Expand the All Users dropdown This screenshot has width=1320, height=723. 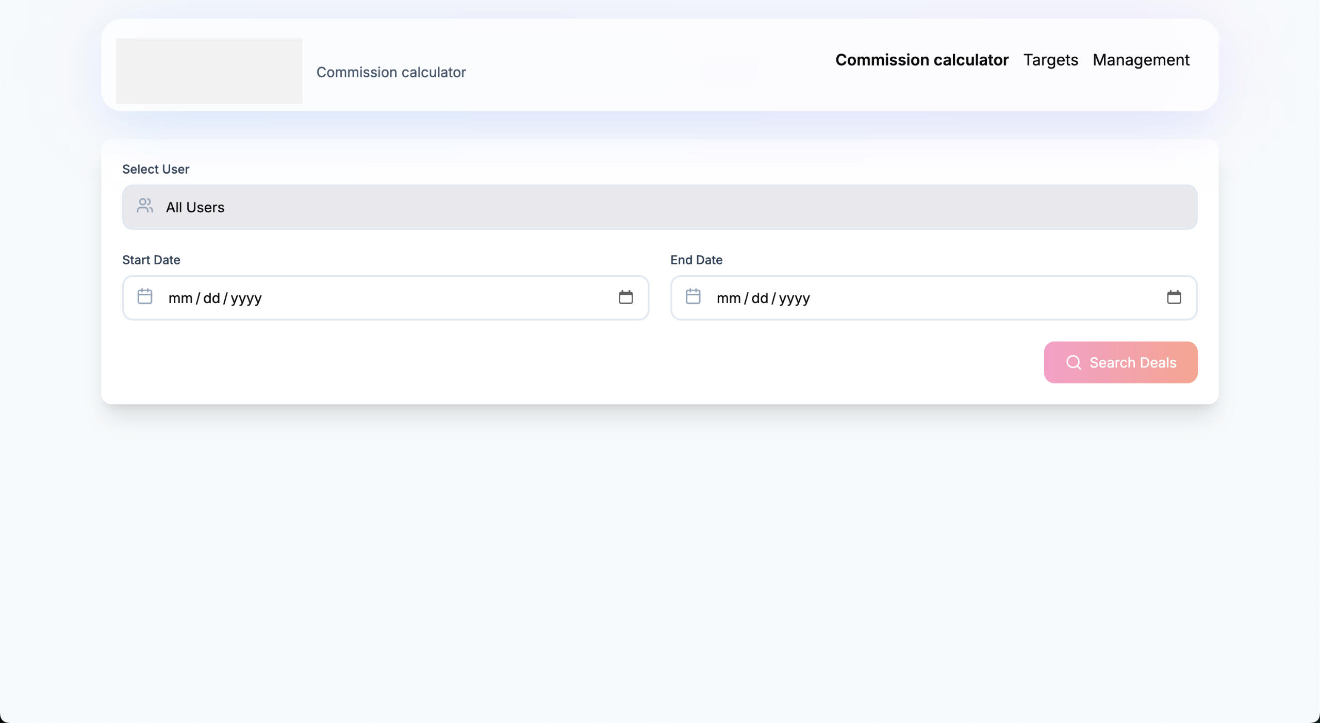coord(659,207)
